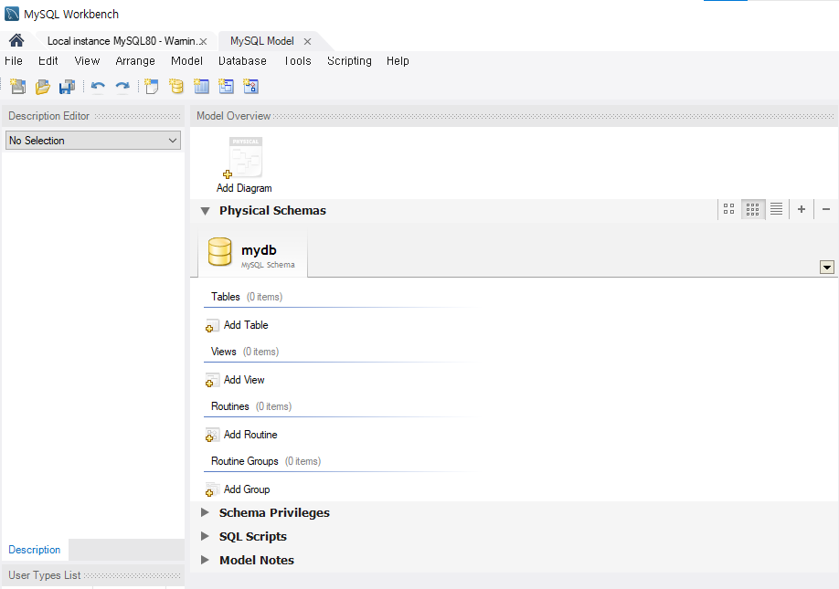The image size is (839, 589).
Task: Open the Tools menu
Action: pos(298,61)
